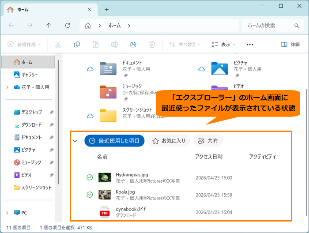Toggle the 詳細 details pane

pos(290,45)
